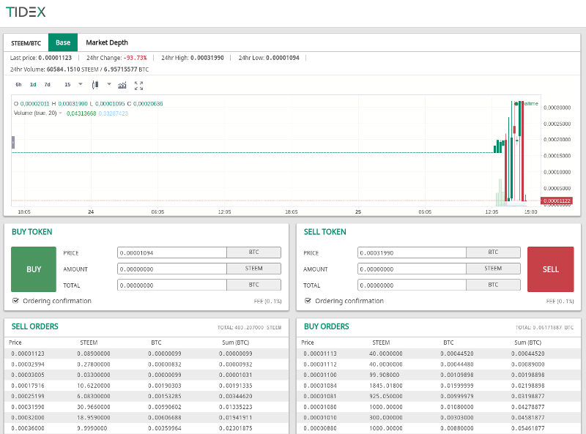The image size is (586, 434).
Task: Click the green Realtime indicator dot
Action: (516, 104)
